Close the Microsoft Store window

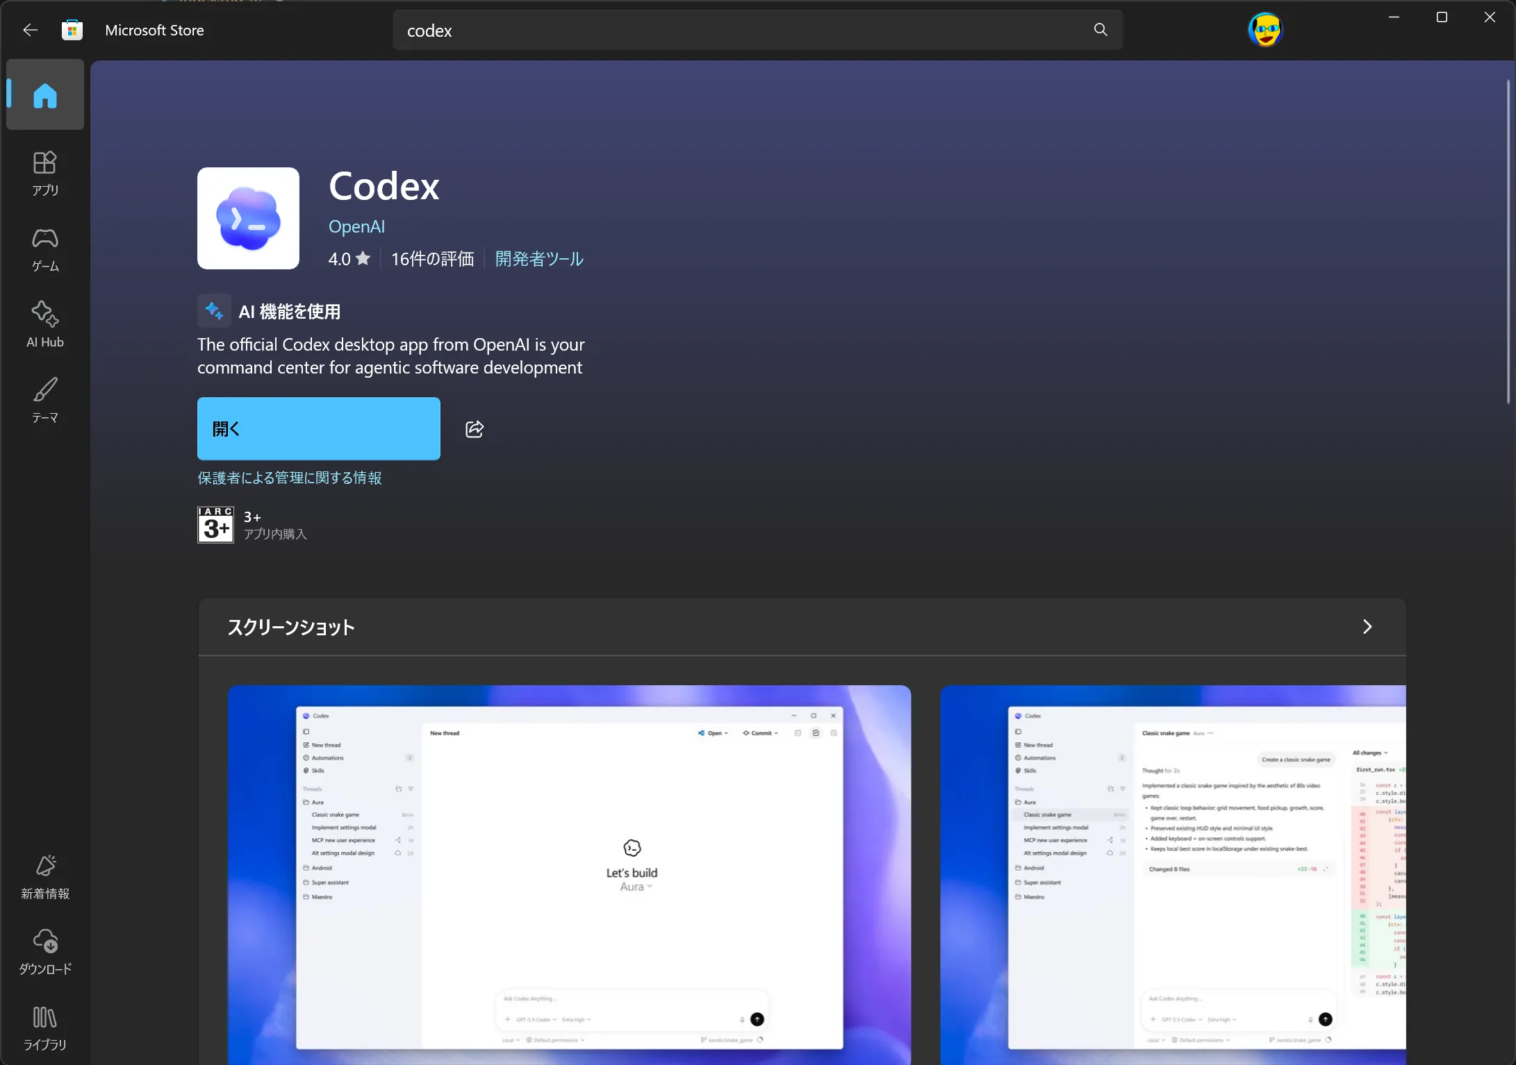point(1490,17)
